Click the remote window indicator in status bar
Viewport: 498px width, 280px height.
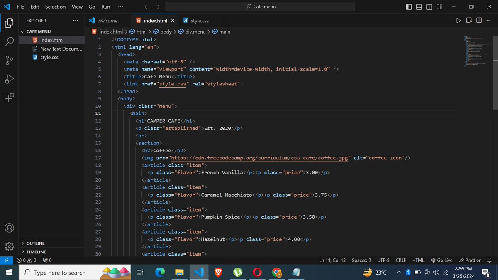pyautogui.click(x=7, y=260)
